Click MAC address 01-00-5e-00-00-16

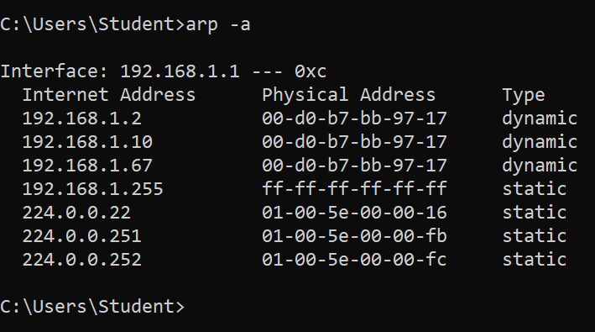354,213
